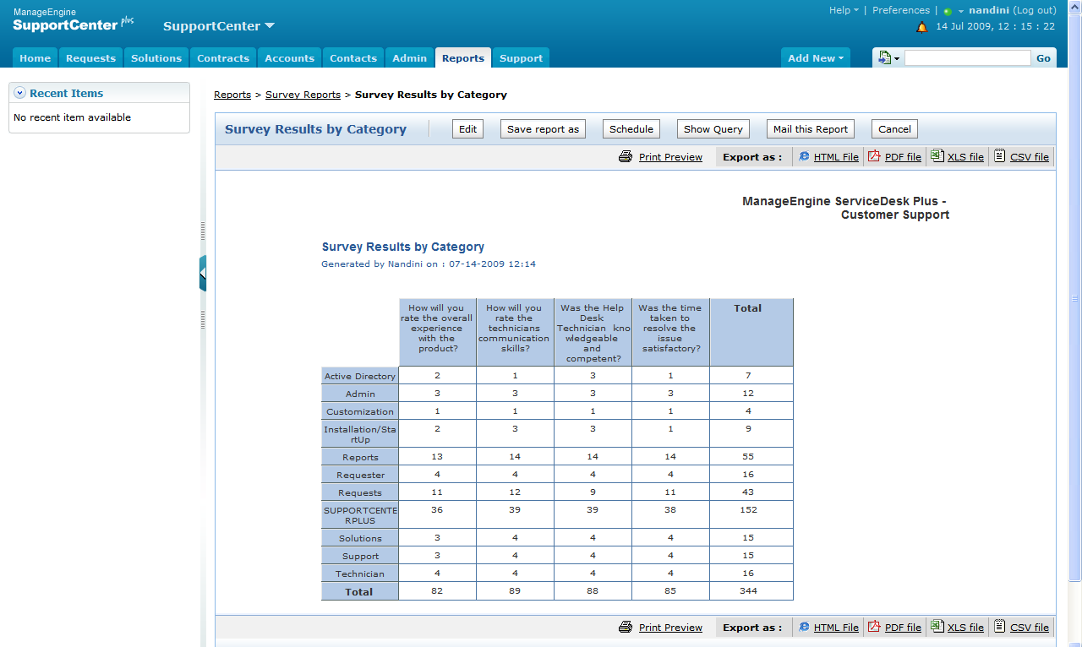Image resolution: width=1082 pixels, height=647 pixels.
Task: Expand the Help dropdown menu
Action: click(x=843, y=10)
